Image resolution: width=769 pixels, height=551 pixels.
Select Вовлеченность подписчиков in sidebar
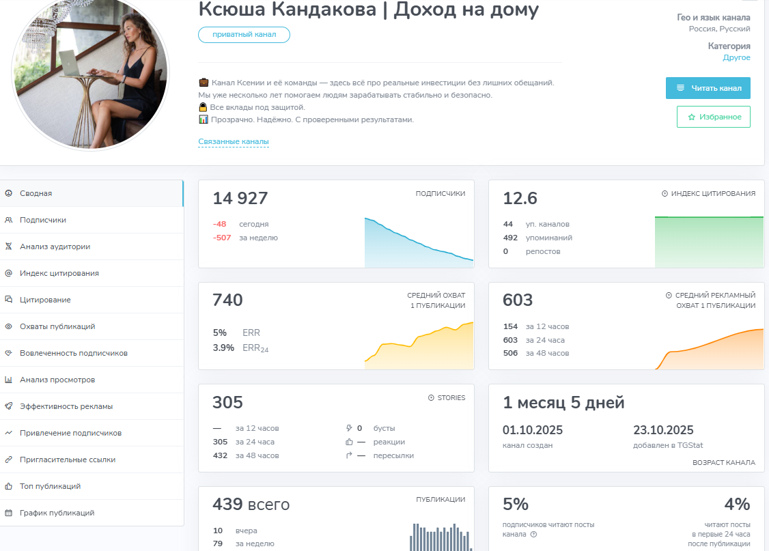pos(73,353)
